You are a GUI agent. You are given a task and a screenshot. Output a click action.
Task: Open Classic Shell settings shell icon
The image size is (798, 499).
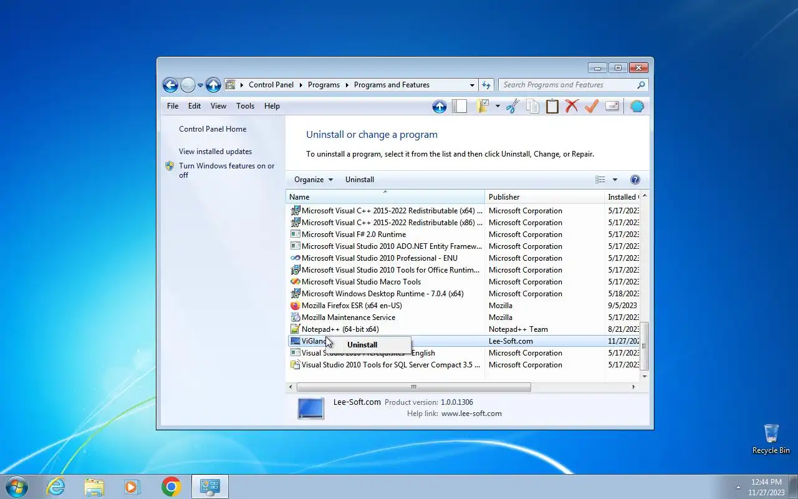(637, 107)
